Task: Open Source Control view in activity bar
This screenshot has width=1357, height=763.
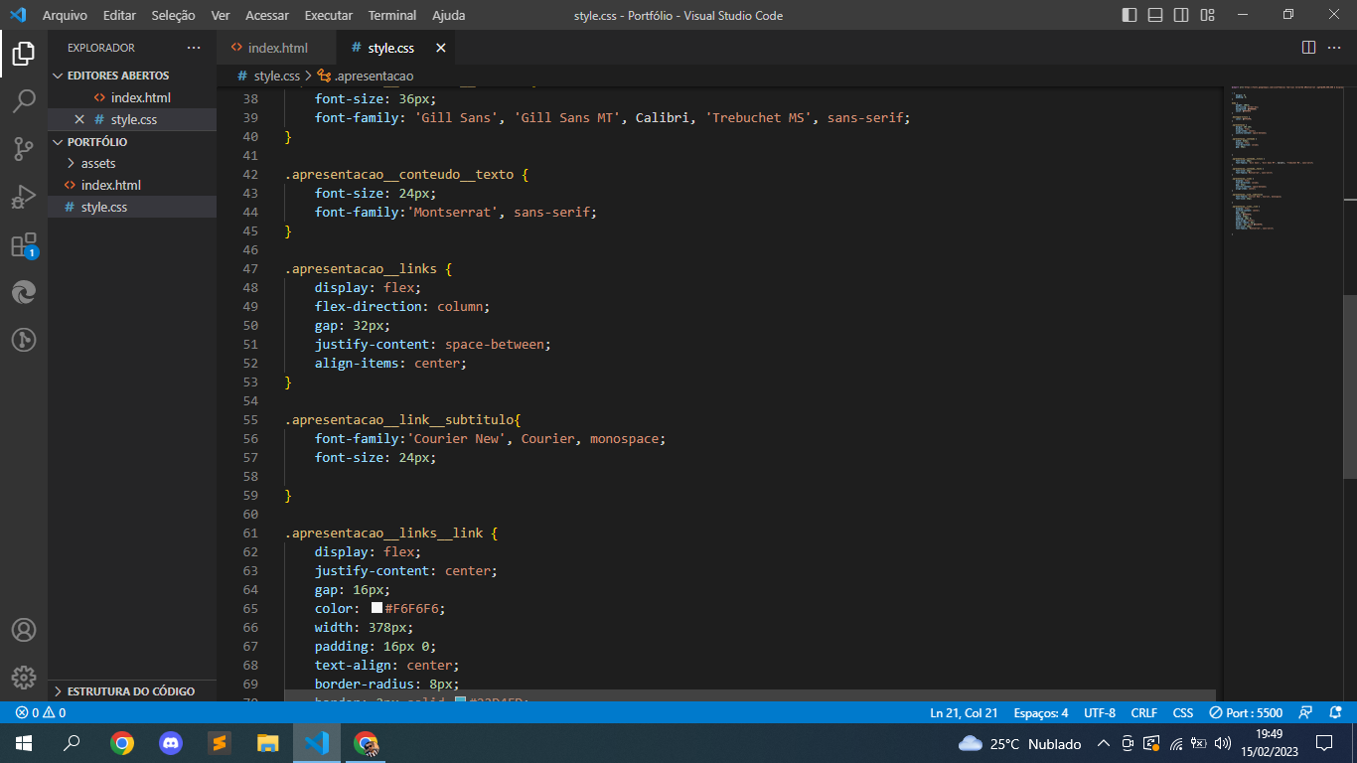Action: (x=24, y=149)
